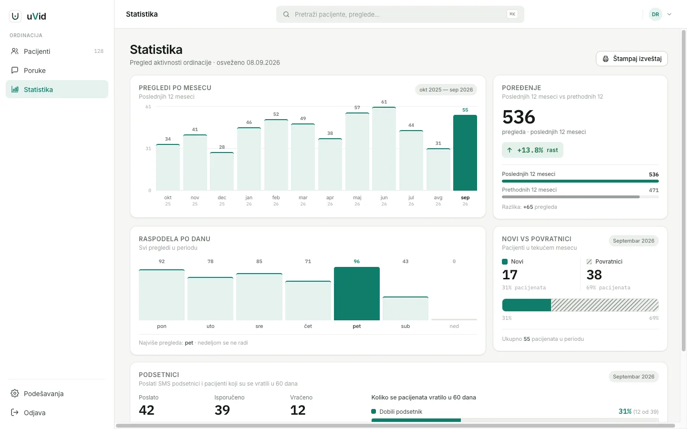Click the 128 patient count badge
687x429 pixels.
pos(99,51)
